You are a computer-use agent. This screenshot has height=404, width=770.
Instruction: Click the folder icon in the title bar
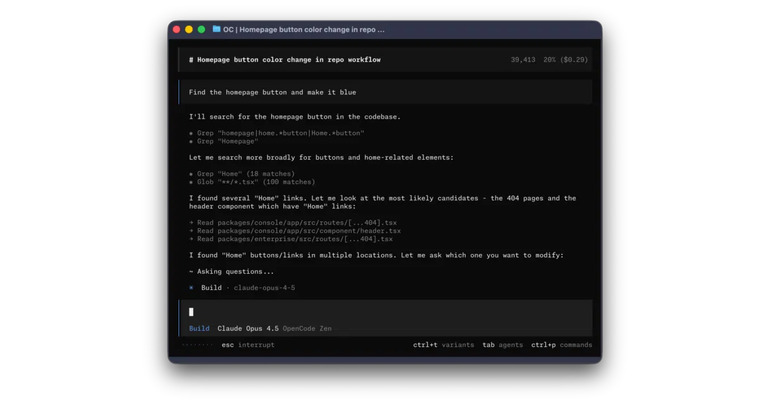point(217,29)
